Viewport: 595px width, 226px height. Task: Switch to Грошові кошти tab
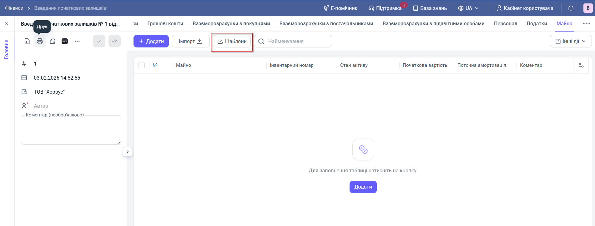point(165,24)
